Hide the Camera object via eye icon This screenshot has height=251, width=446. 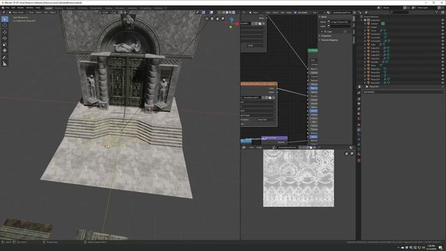click(x=443, y=24)
